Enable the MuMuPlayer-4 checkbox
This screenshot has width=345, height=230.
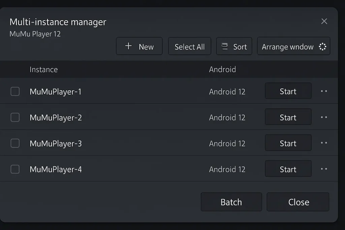coord(15,169)
